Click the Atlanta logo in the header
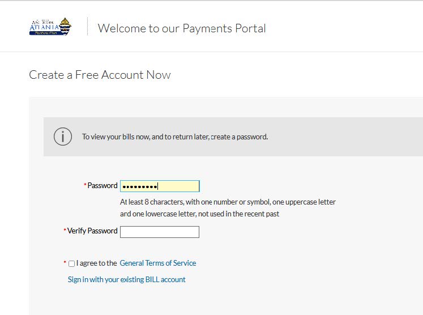 pos(50,27)
